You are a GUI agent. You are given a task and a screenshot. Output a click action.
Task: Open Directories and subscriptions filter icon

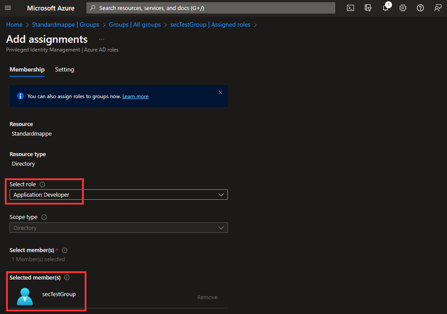[368, 8]
